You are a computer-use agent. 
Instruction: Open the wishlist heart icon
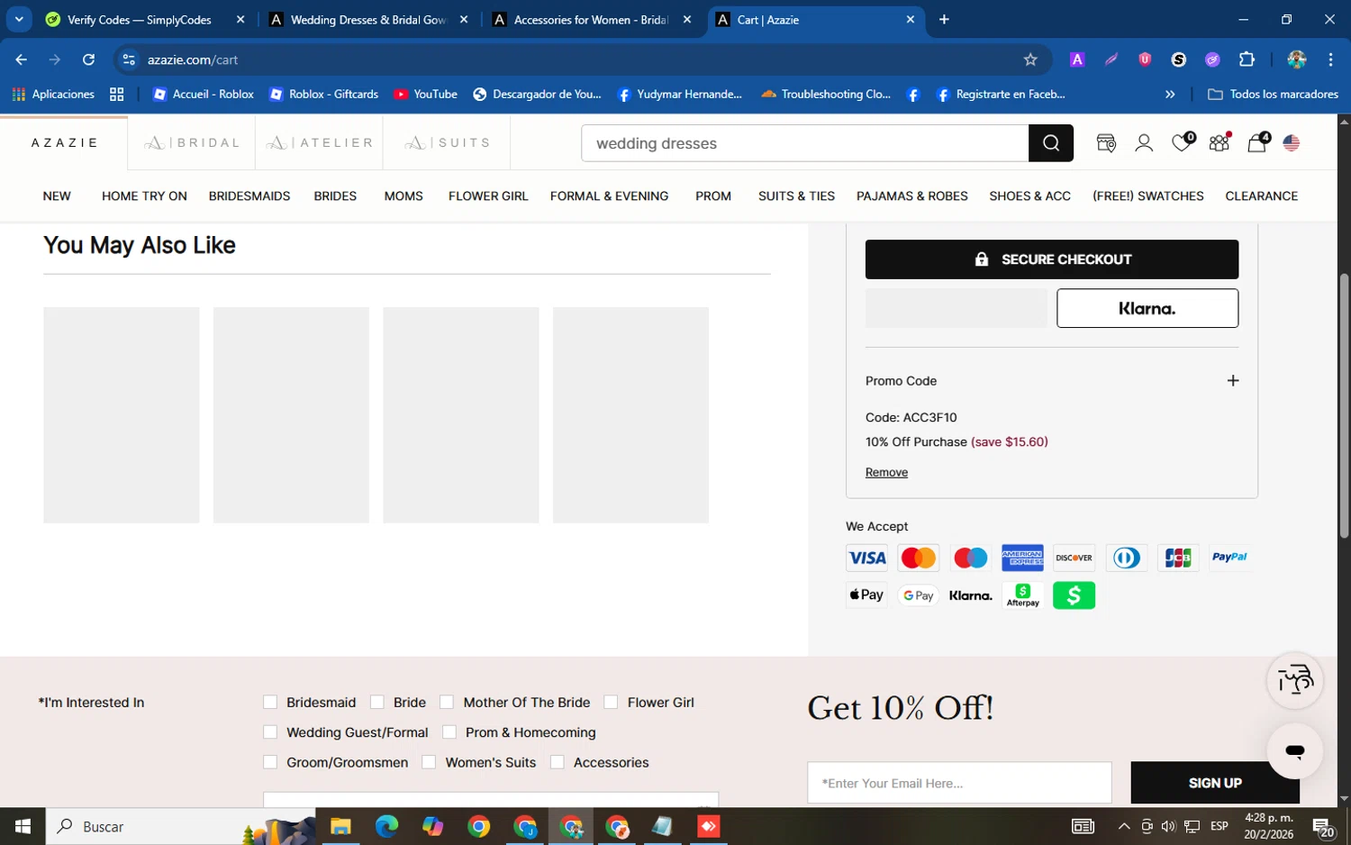[1182, 142]
